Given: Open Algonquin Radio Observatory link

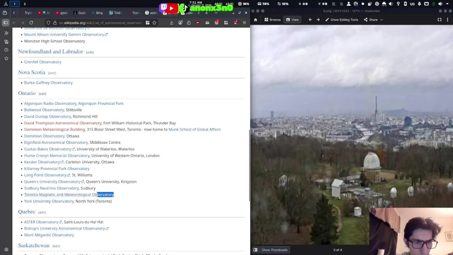Looking at the screenshot, I should click(50, 103).
